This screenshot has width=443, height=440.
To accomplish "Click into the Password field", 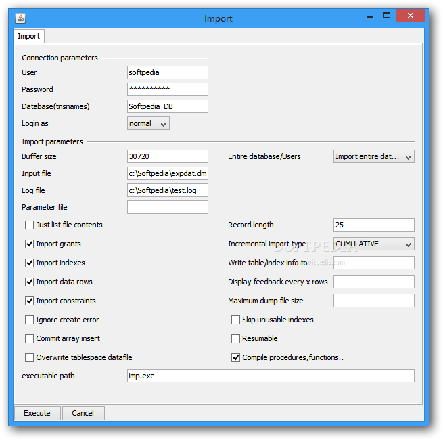I will 168,89.
